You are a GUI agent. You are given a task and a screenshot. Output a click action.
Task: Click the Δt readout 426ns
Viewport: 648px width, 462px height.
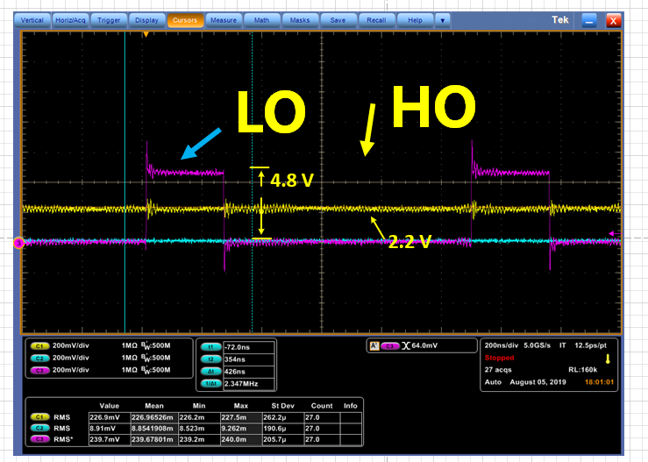tap(249, 372)
